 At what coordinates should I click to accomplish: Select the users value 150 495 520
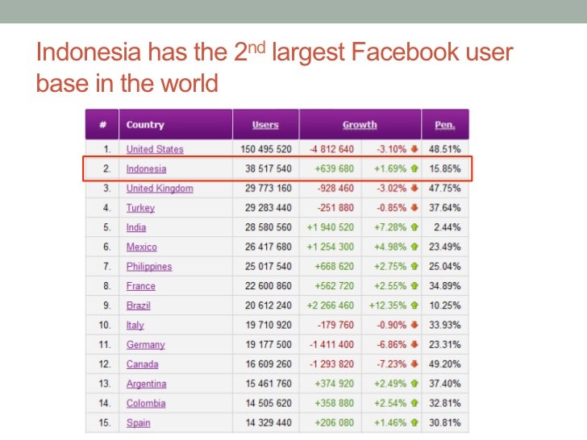coord(266,149)
